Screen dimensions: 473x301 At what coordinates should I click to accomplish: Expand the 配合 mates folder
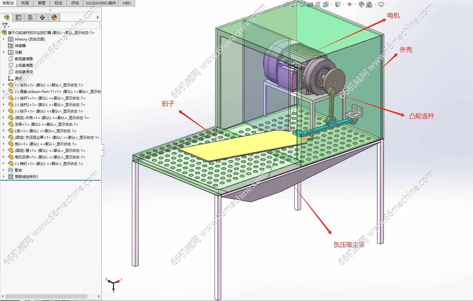4,170
